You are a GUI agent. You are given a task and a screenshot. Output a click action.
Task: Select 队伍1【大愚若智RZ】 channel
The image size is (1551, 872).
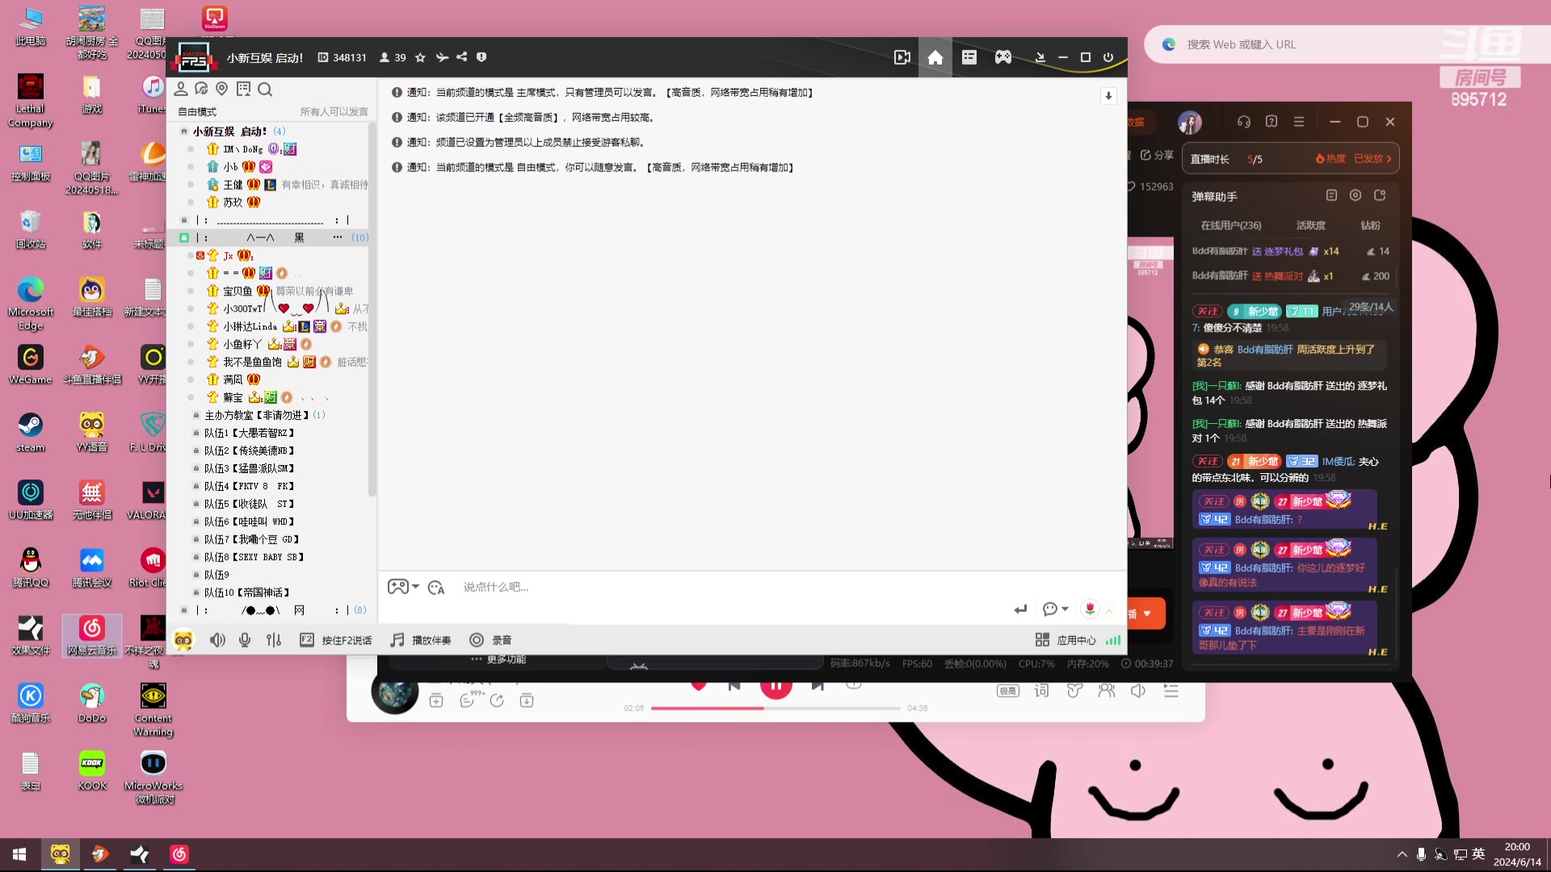pyautogui.click(x=249, y=433)
